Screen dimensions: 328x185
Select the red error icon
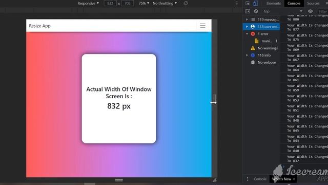[253, 34]
